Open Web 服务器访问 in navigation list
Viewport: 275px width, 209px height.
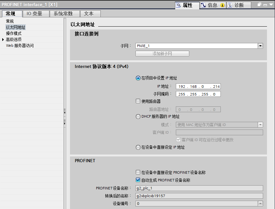tap(20, 46)
